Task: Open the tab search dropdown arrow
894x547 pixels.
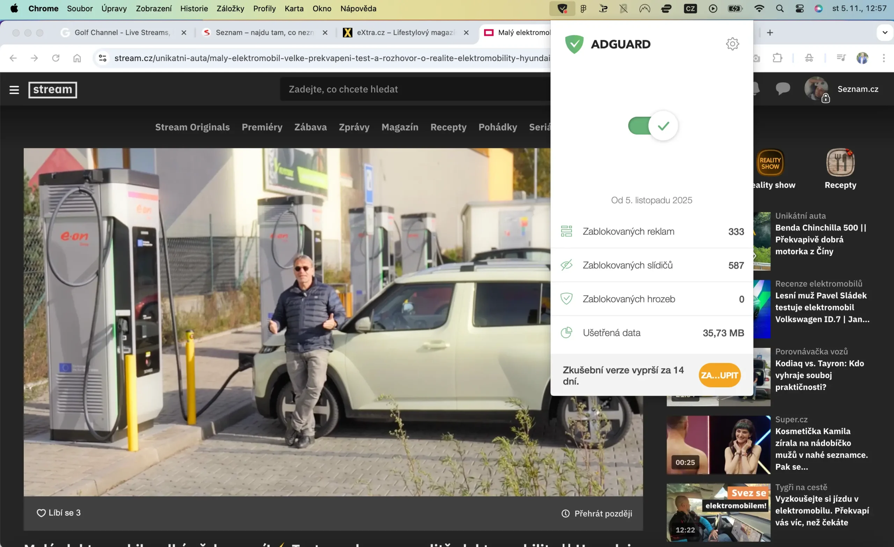Action: point(885,32)
